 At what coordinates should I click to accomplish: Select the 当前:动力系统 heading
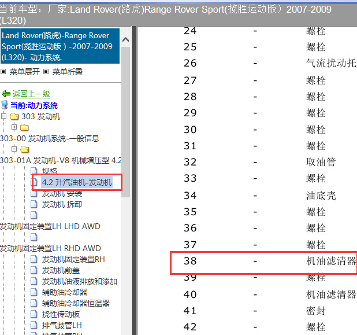tap(34, 105)
